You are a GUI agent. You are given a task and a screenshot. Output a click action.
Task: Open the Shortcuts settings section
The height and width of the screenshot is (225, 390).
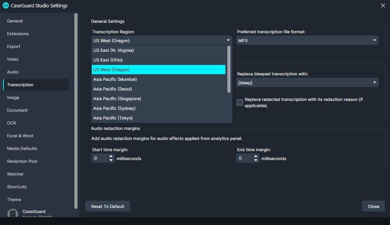(x=17, y=187)
